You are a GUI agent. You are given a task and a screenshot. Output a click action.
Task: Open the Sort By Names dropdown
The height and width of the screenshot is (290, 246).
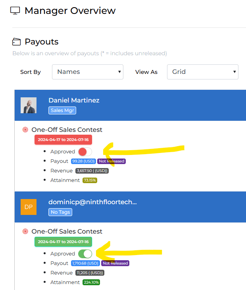point(88,72)
